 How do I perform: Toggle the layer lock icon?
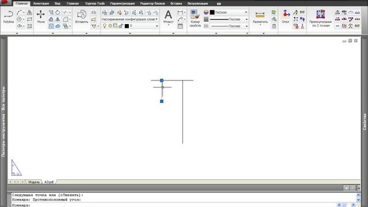[x=121, y=26]
